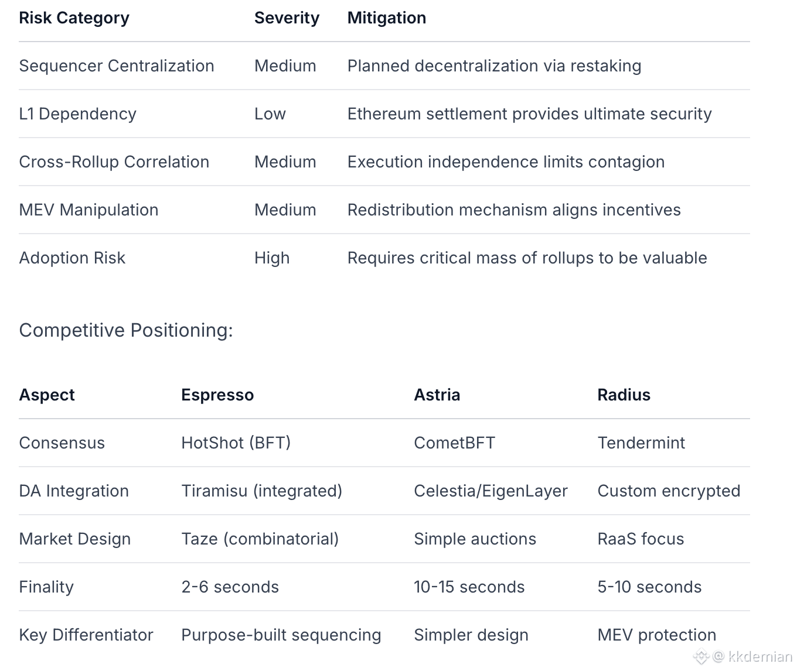This screenshot has width=797, height=671.
Task: Select the 2-6 seconds finality cell
Action: click(x=230, y=587)
